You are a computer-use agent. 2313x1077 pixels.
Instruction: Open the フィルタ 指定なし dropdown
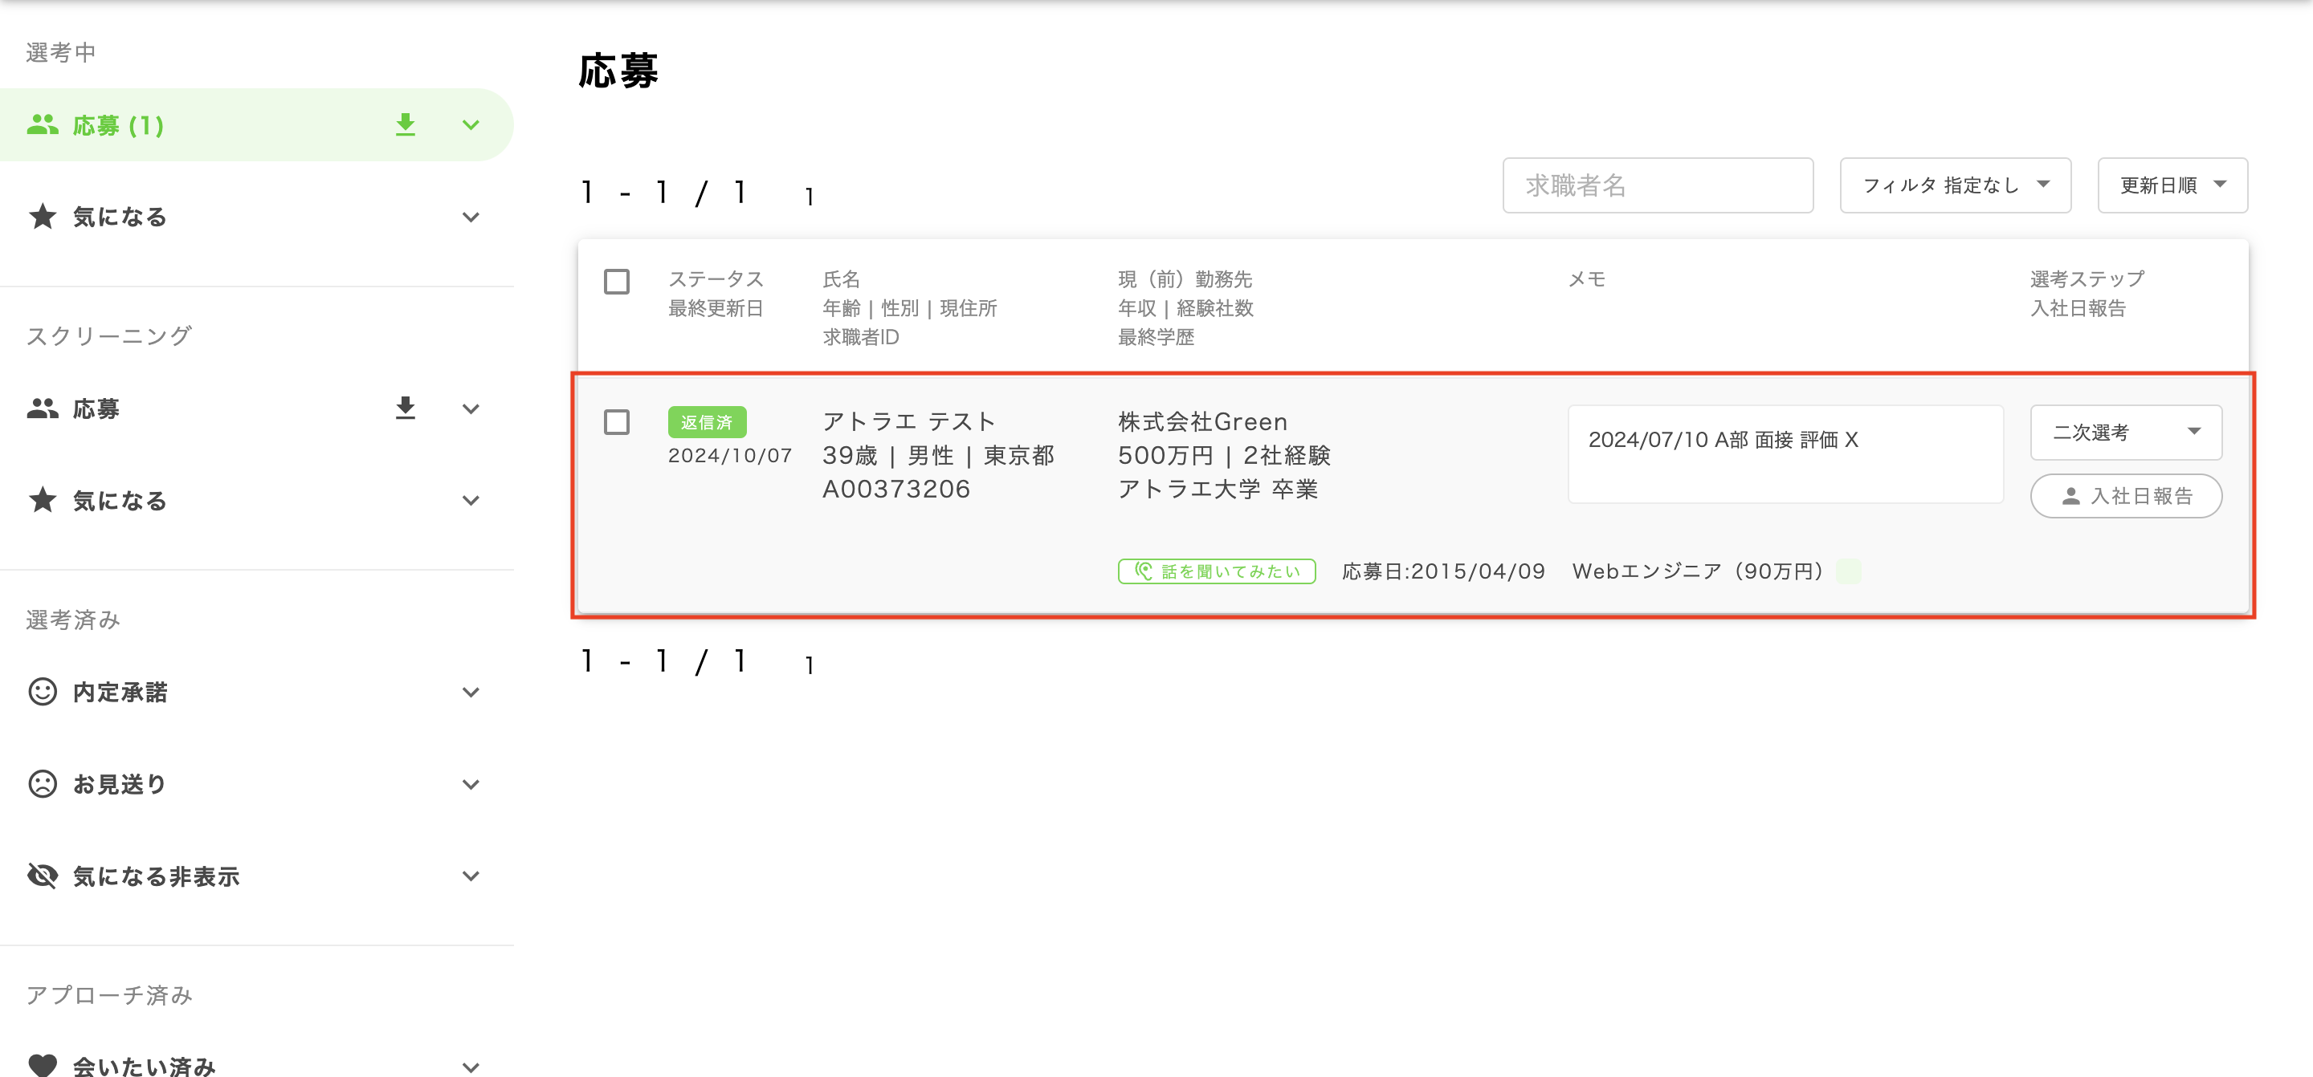tap(1956, 185)
